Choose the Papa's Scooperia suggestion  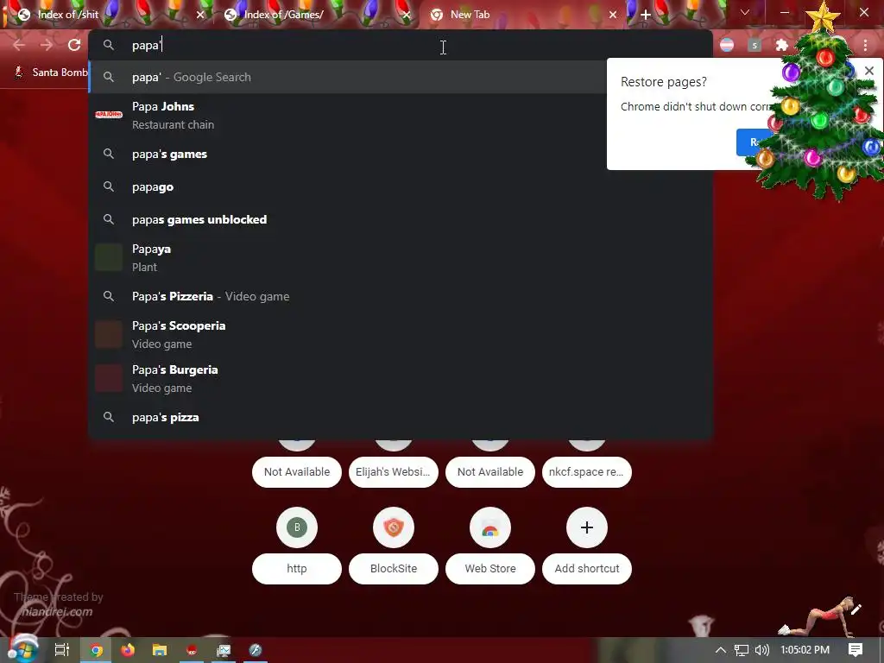point(401,334)
